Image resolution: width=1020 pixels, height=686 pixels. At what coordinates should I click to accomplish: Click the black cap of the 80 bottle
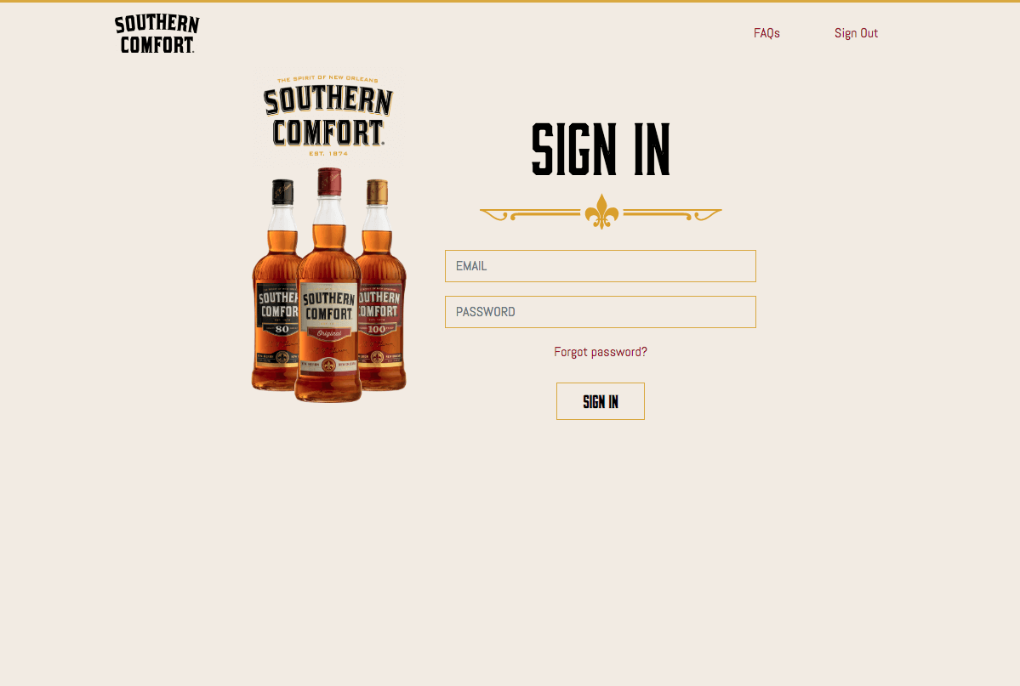[282, 192]
